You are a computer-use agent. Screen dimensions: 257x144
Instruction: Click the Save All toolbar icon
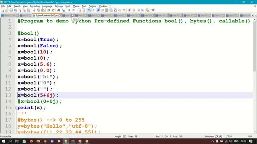[x=15, y=10]
